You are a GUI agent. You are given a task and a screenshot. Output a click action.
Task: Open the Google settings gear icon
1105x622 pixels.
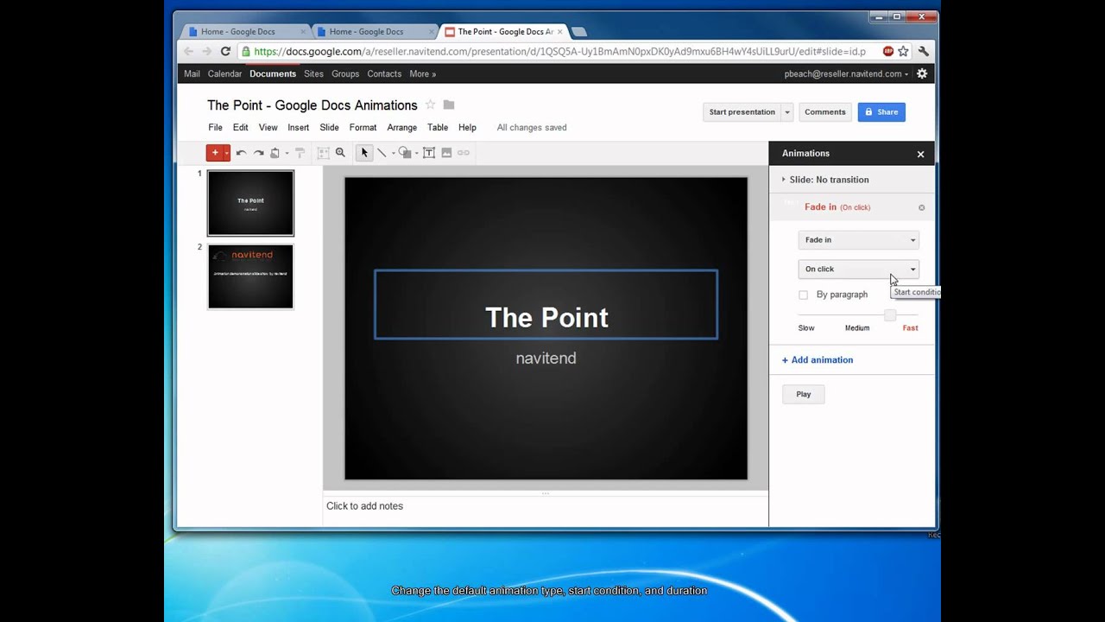(922, 73)
